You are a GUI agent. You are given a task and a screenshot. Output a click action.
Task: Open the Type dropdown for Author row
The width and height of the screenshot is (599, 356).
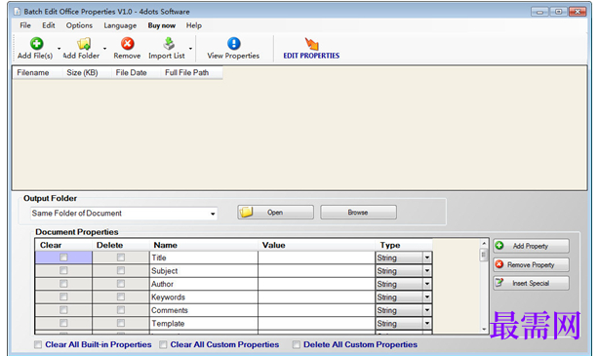(427, 284)
